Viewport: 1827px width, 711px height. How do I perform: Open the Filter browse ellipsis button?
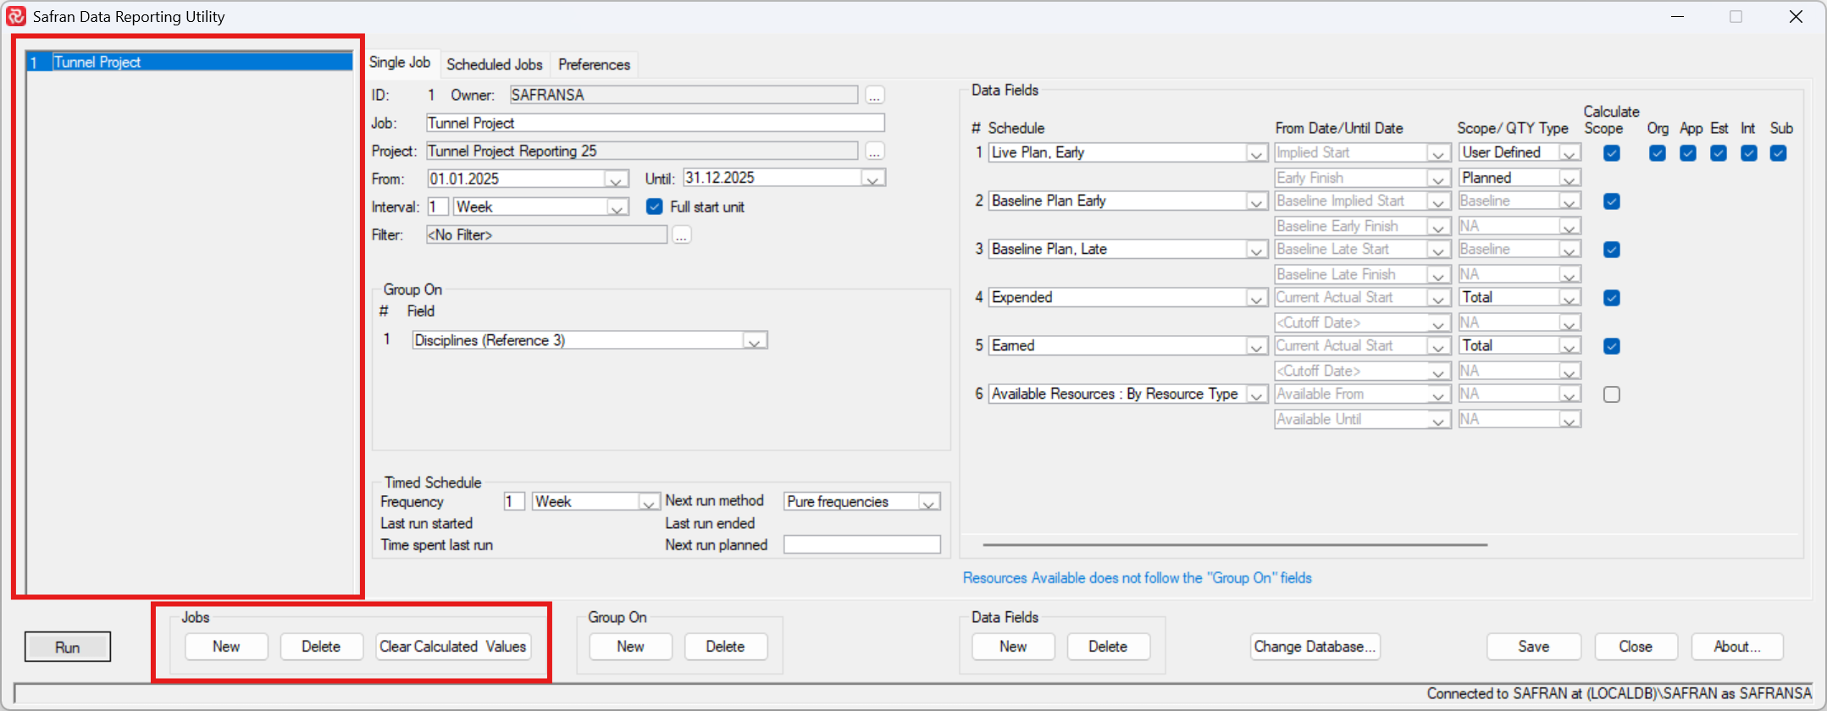[682, 234]
